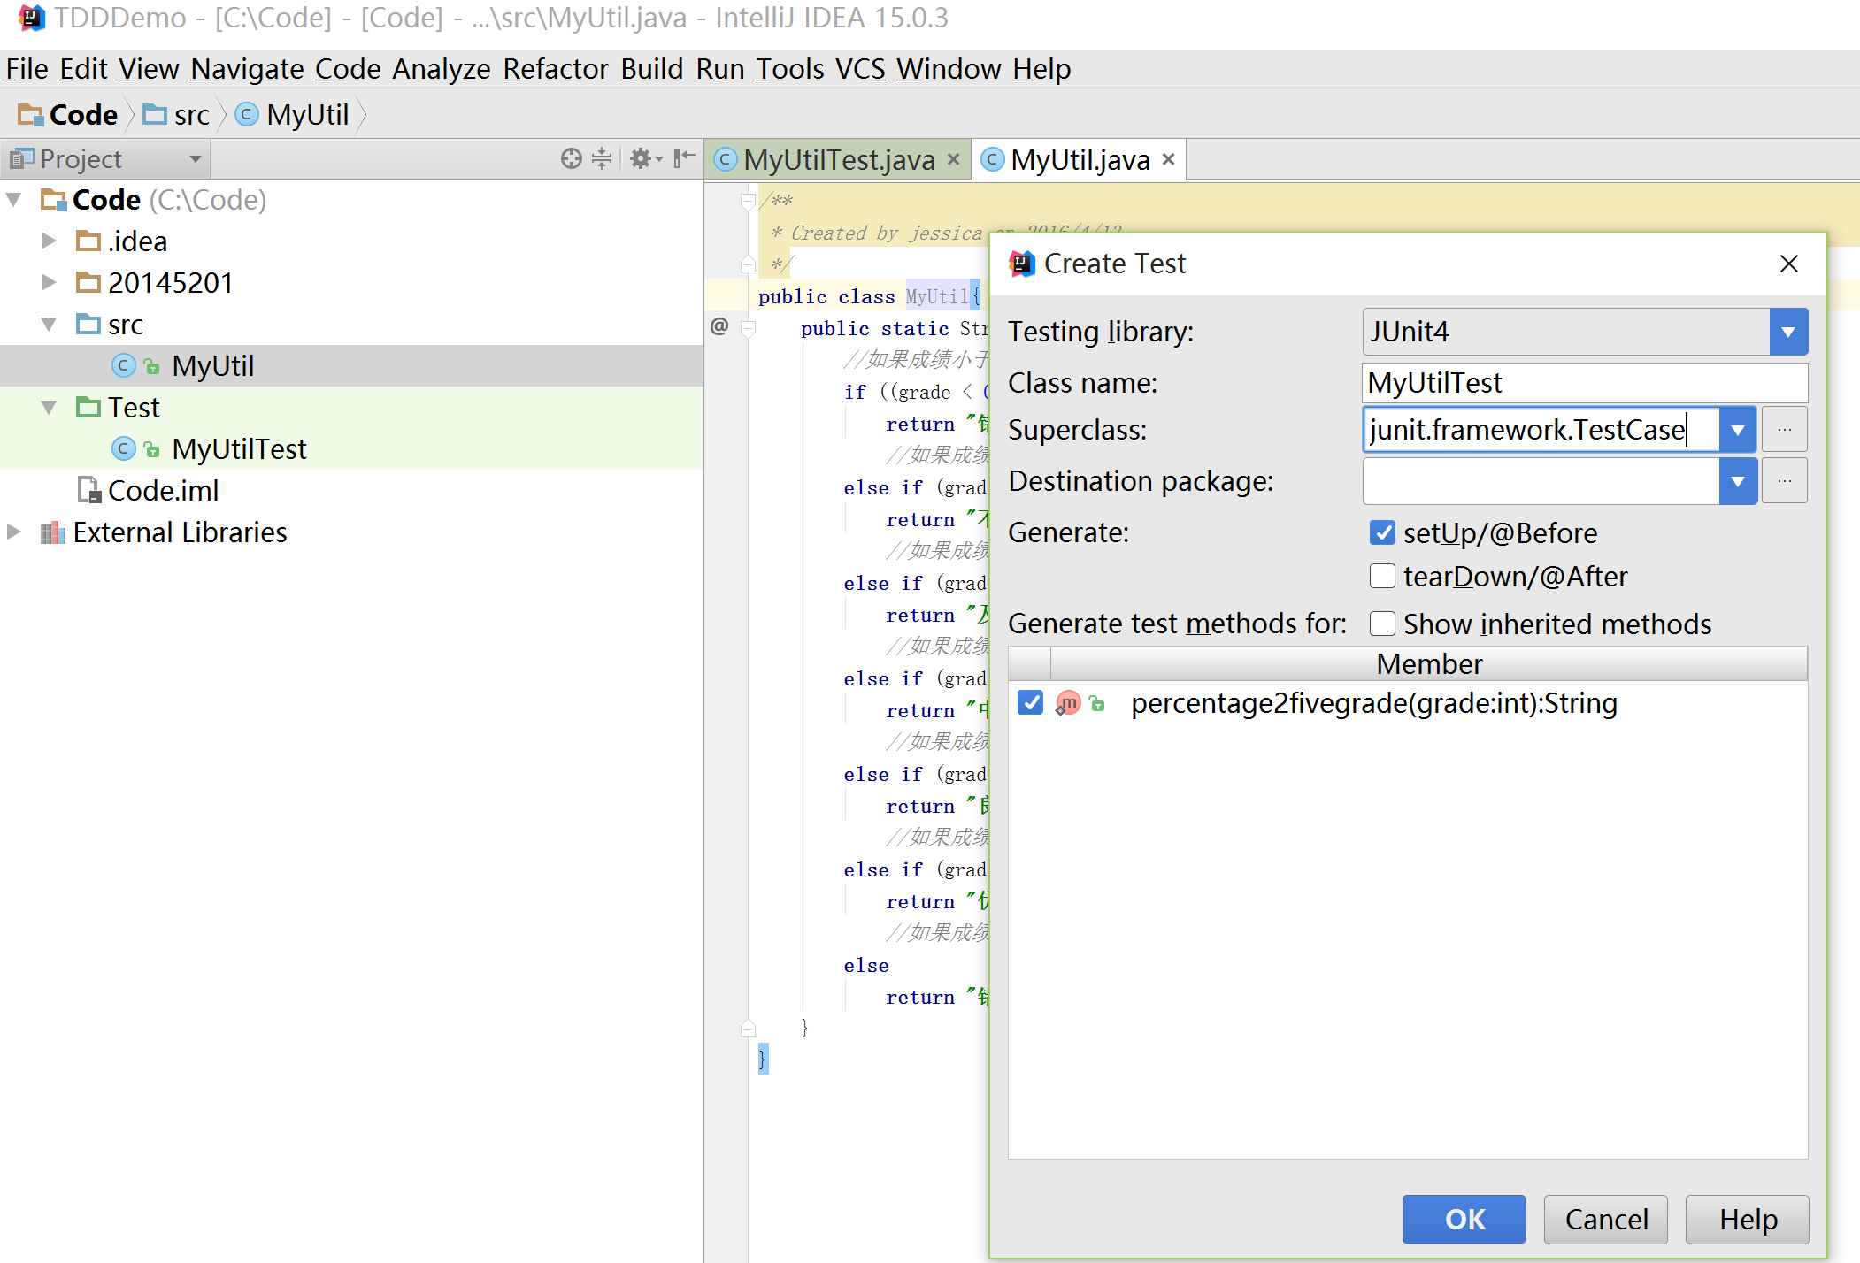Close the MyUtil.java tab
This screenshot has width=1860, height=1263.
tap(1169, 159)
